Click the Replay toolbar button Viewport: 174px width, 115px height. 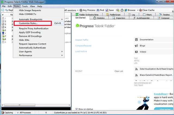(9, 10)
